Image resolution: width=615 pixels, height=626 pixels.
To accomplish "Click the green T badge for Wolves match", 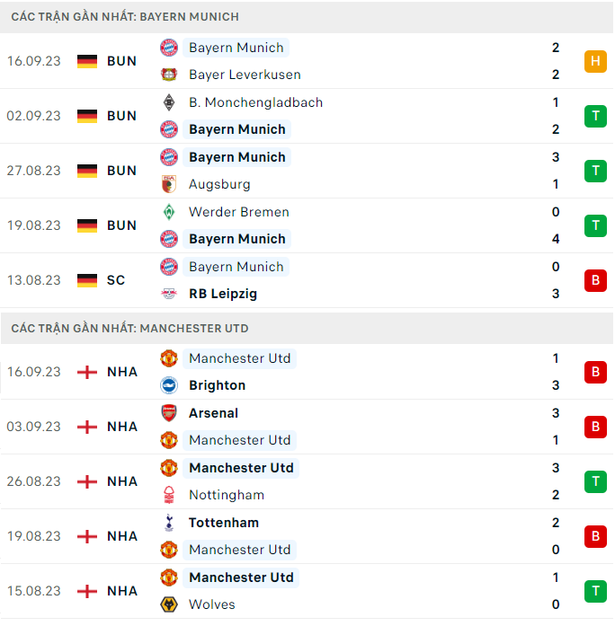I will (x=595, y=591).
